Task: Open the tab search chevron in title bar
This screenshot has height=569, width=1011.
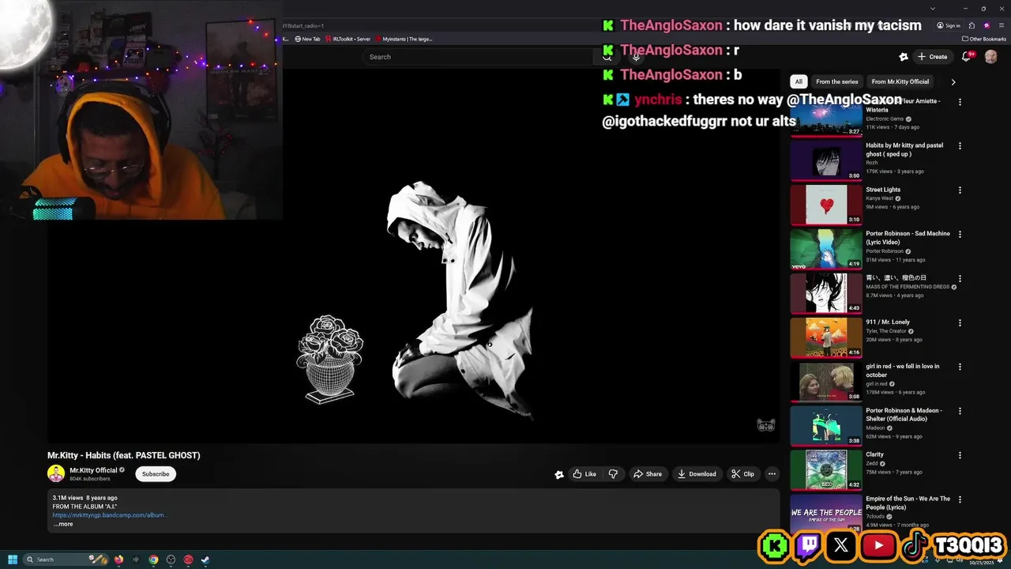Action: (933, 9)
